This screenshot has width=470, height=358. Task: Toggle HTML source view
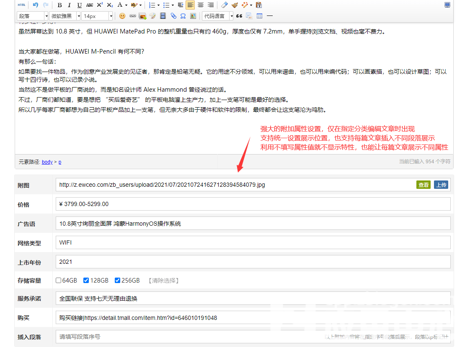point(21,5)
